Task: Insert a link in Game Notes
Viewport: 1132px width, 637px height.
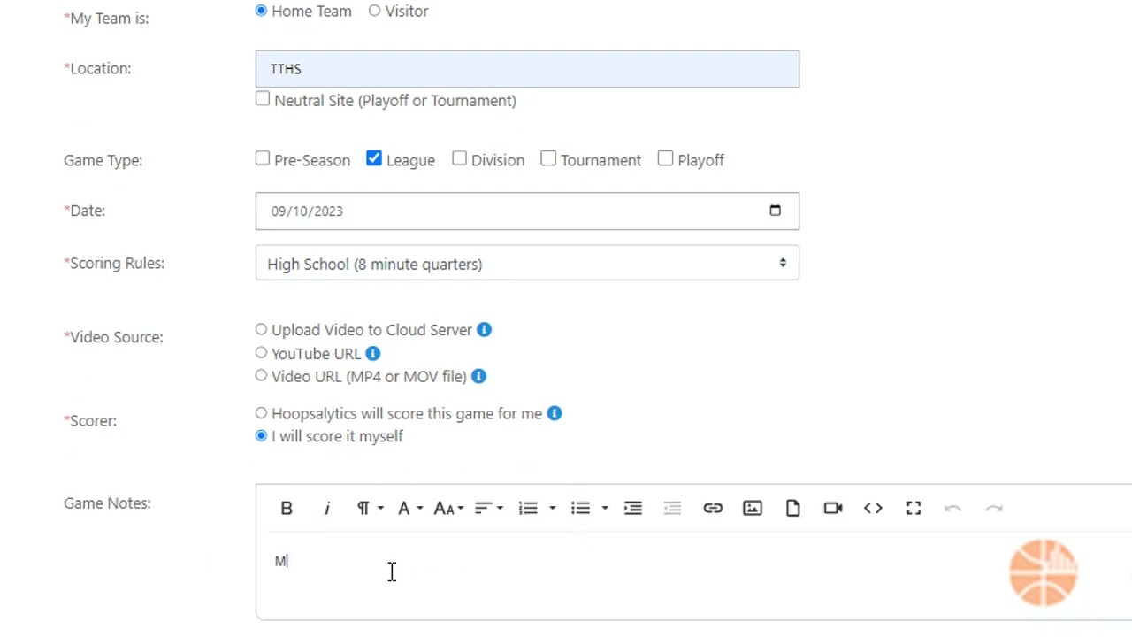Action: [713, 508]
